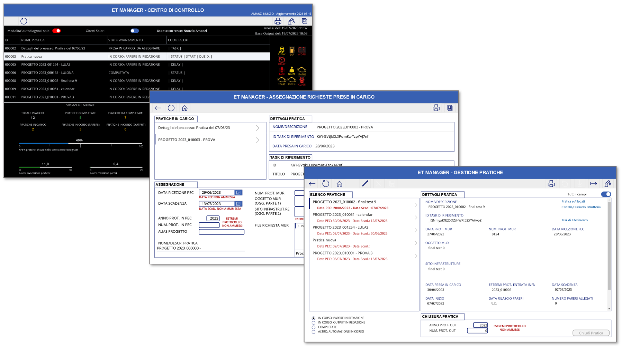Click the Giorni redazione pareri gauge bar
Viewport: 622px width, 347px height.
[116, 167]
